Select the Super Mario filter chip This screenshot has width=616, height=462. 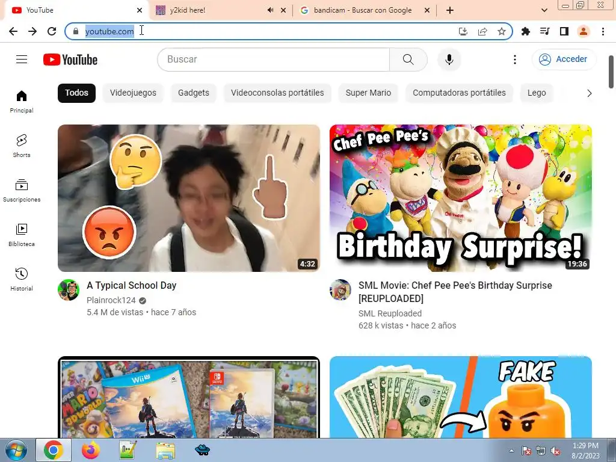pos(368,93)
